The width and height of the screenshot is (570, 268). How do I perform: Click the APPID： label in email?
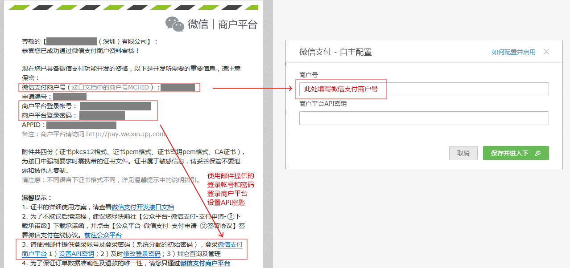coord(34,125)
